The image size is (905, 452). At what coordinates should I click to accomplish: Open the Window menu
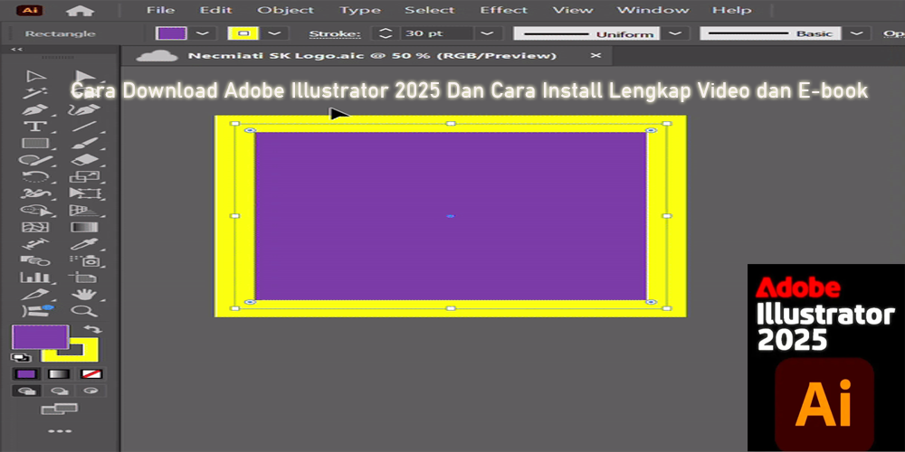tap(653, 10)
